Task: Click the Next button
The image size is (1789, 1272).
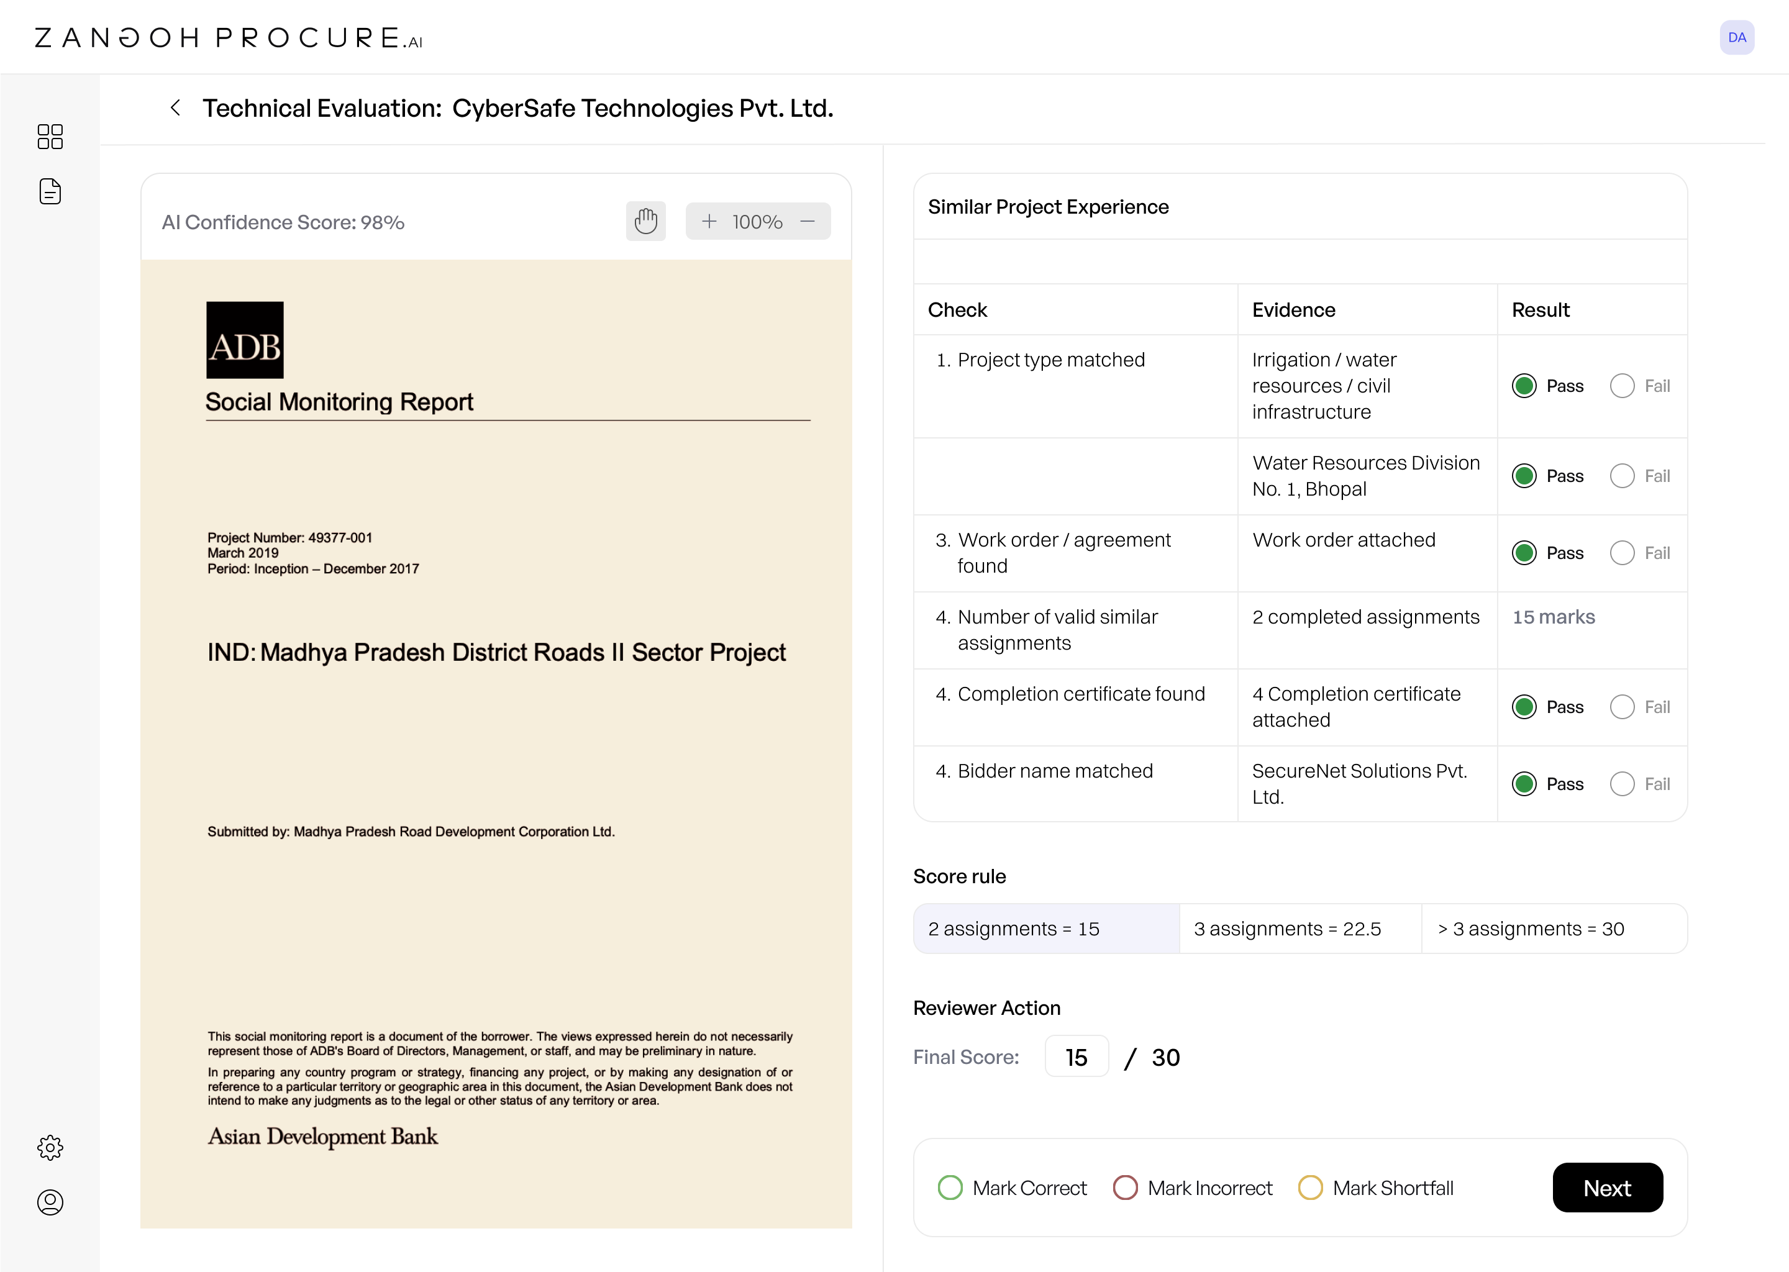Action: 1607,1188
